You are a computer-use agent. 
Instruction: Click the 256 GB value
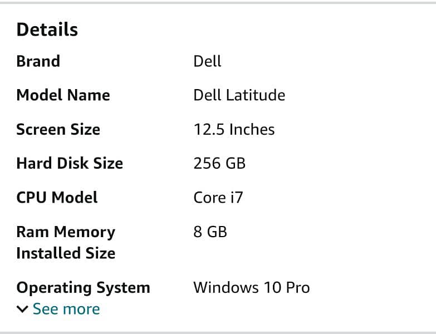(x=219, y=163)
